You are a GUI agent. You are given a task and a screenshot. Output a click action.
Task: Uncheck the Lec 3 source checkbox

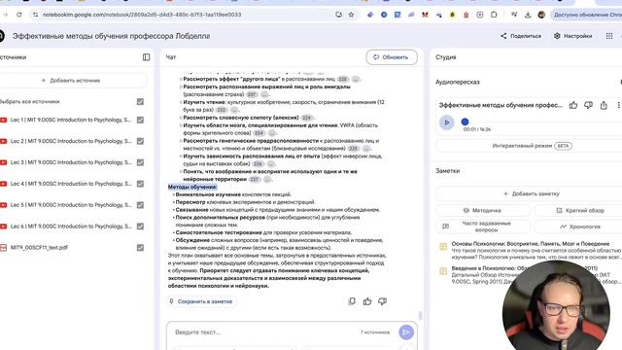coord(140,162)
